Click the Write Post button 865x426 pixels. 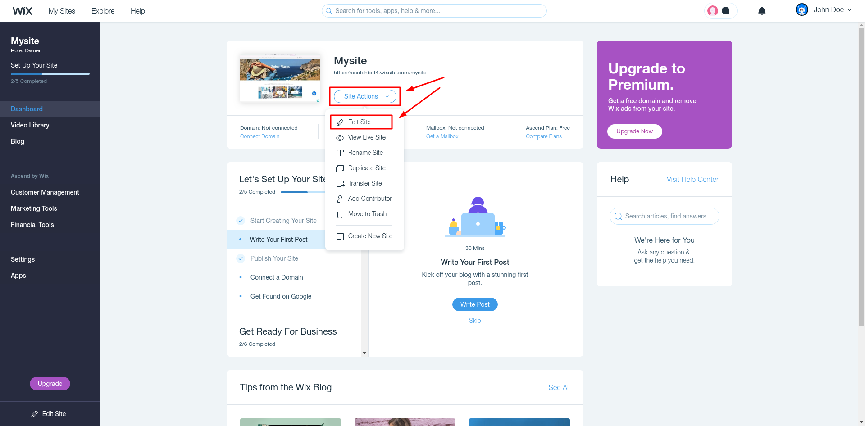tap(475, 304)
